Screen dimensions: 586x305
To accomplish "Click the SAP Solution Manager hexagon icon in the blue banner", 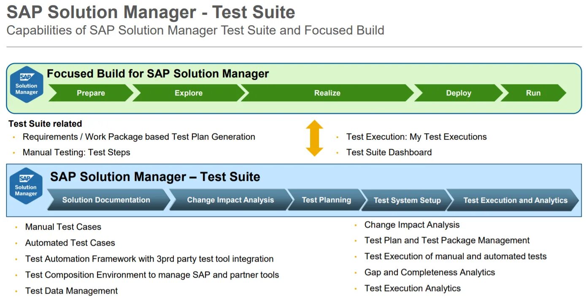I will pos(26,186).
